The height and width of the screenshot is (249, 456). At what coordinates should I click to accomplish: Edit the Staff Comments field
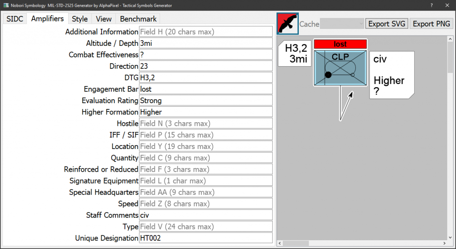[x=206, y=215]
